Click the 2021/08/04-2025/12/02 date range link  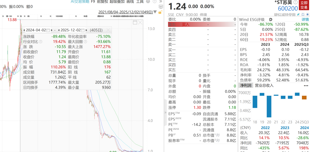click(x=126, y=12)
